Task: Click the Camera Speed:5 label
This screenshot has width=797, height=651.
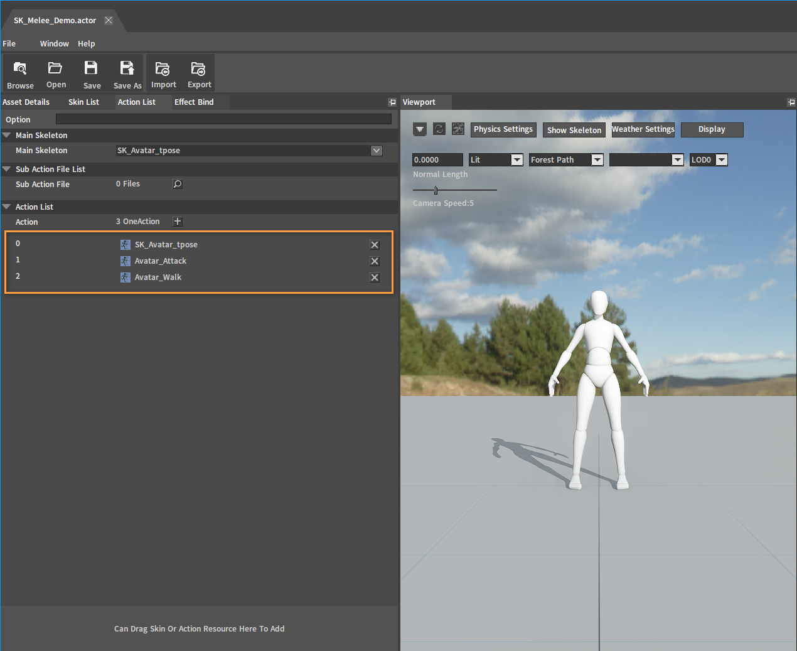Action: click(444, 203)
